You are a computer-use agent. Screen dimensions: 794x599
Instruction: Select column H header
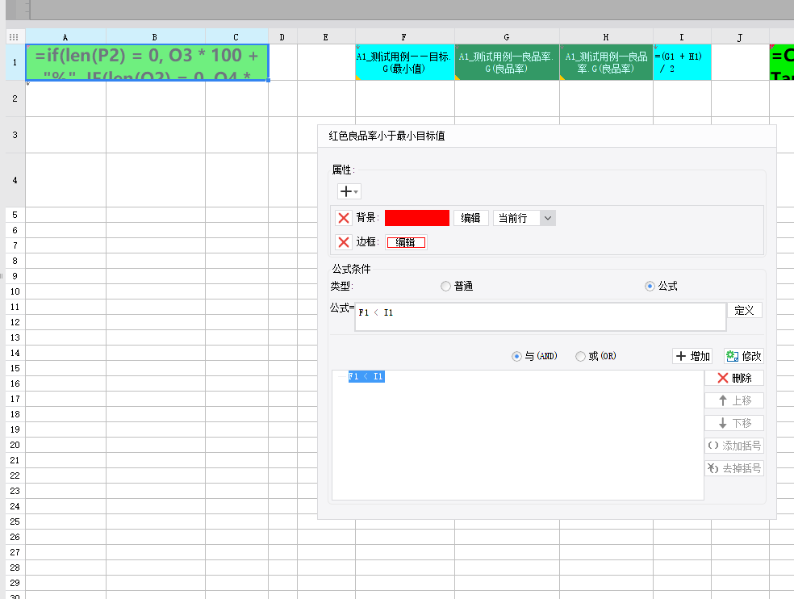click(x=606, y=37)
